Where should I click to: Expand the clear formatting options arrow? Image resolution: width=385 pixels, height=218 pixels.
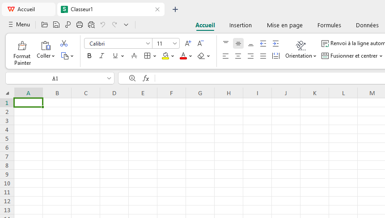pyautogui.click(x=208, y=56)
